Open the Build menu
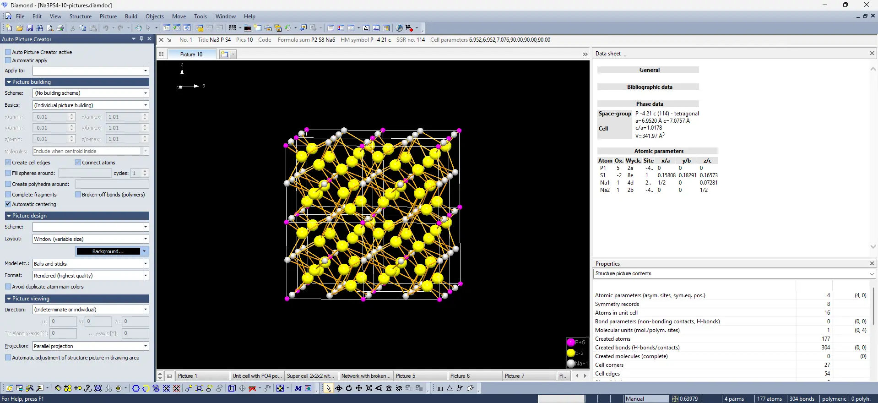The width and height of the screenshot is (878, 403). (131, 16)
